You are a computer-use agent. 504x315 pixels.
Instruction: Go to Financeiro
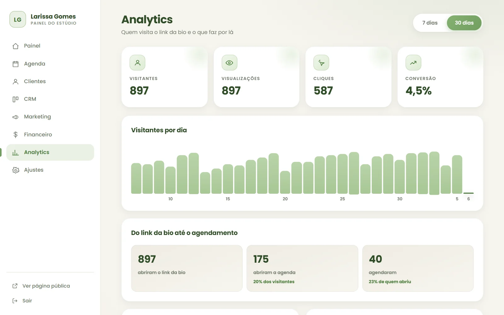(50, 135)
